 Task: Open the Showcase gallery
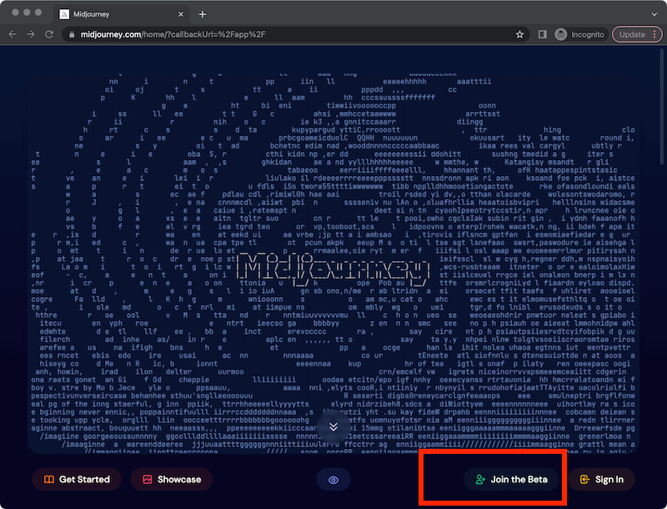point(172,480)
